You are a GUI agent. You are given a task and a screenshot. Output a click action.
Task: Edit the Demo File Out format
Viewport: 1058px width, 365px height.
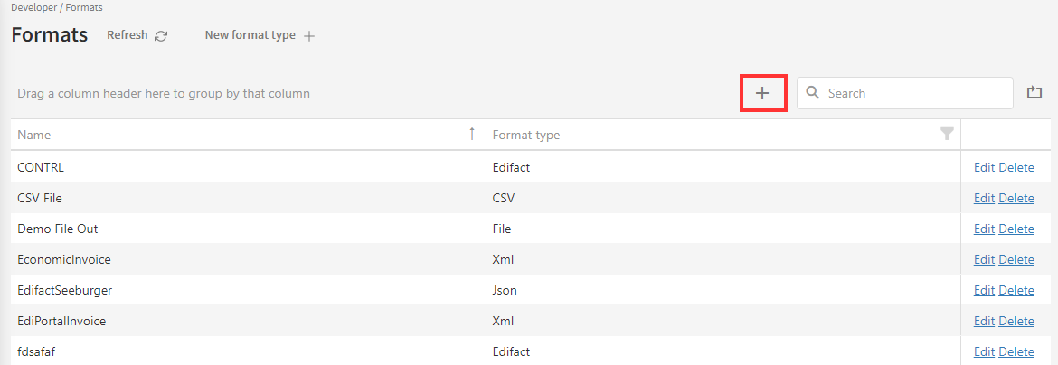tap(983, 229)
